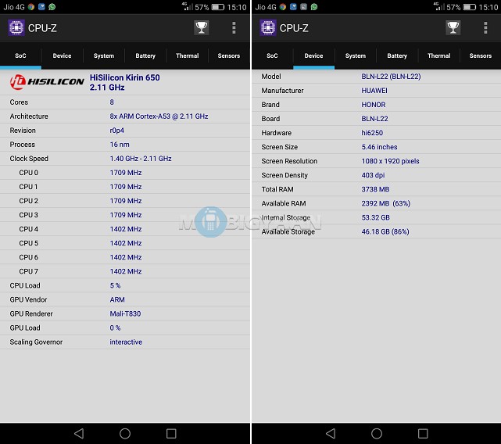Select Total RAM value '3738 MB'
This screenshot has width=501, height=444.
pos(375,189)
